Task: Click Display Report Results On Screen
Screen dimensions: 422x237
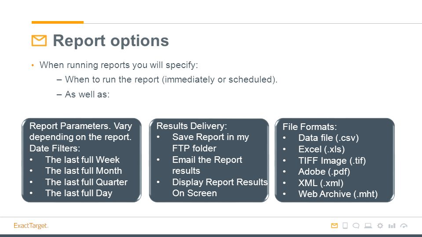Action: tap(220, 187)
